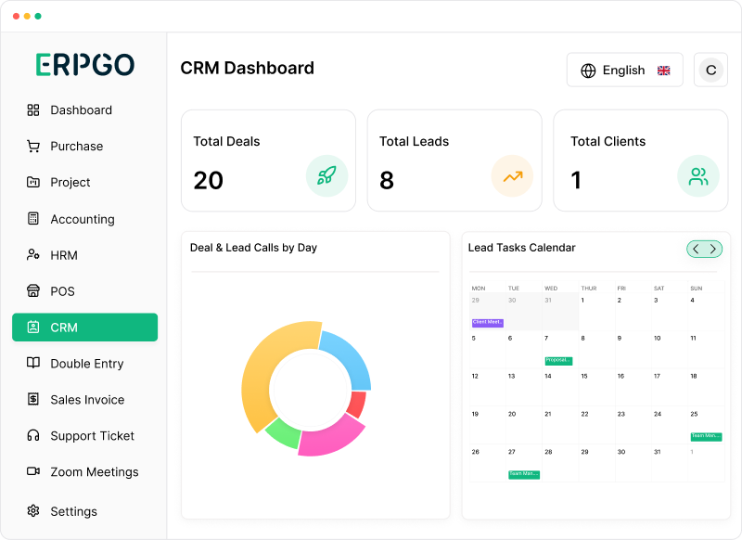Select the Project folder icon
This screenshot has width=742, height=540.
(33, 182)
